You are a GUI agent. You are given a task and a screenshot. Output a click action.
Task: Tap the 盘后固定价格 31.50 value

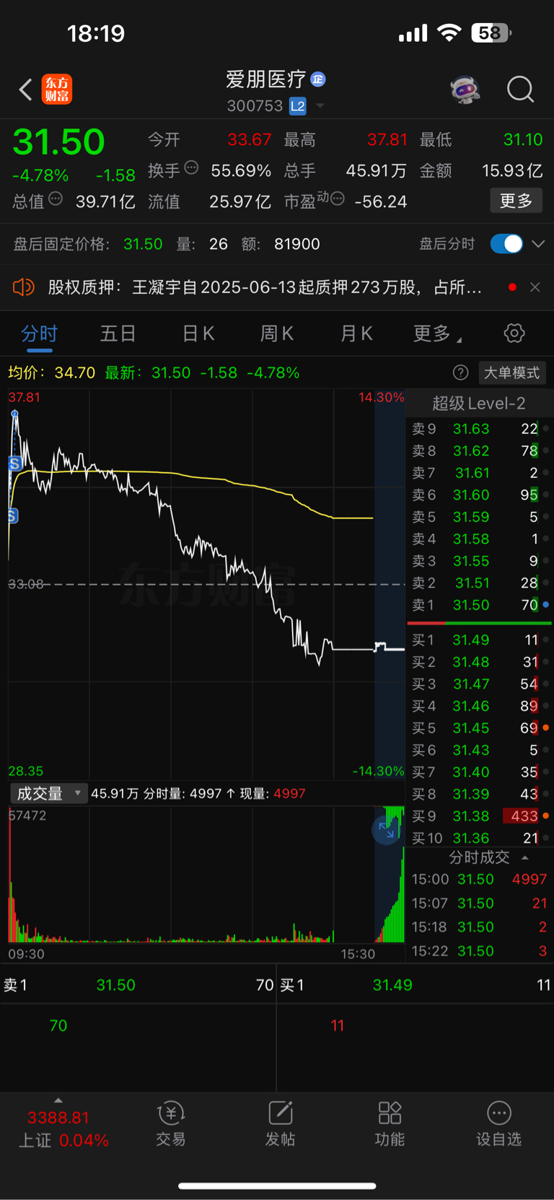tap(143, 244)
